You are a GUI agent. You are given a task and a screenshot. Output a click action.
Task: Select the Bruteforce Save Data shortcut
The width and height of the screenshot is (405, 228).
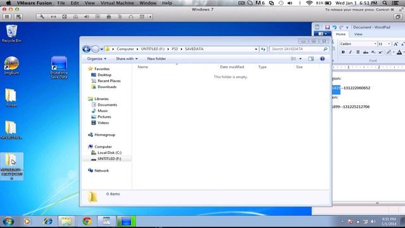[x=59, y=68]
